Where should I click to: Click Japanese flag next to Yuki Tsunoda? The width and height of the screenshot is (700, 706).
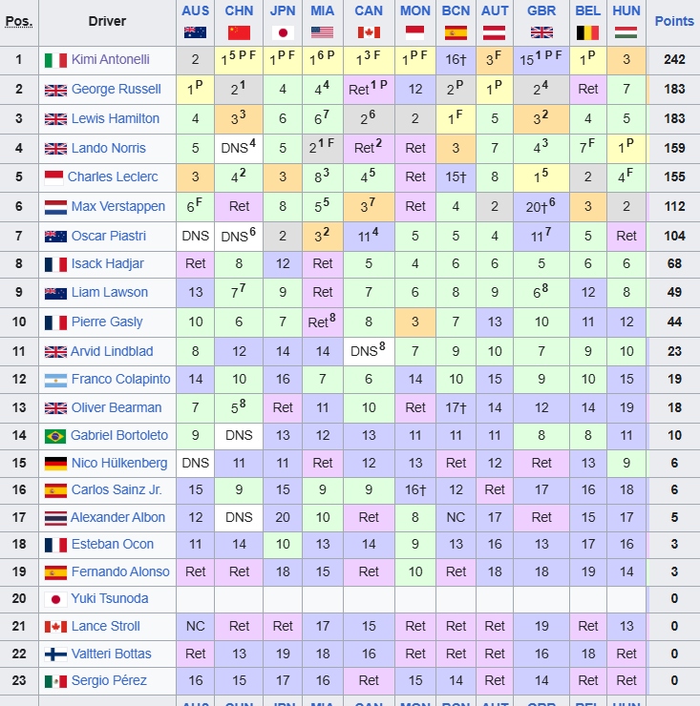pyautogui.click(x=56, y=599)
